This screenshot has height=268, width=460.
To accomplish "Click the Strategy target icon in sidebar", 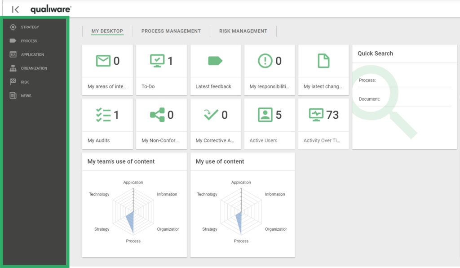I will (13, 27).
